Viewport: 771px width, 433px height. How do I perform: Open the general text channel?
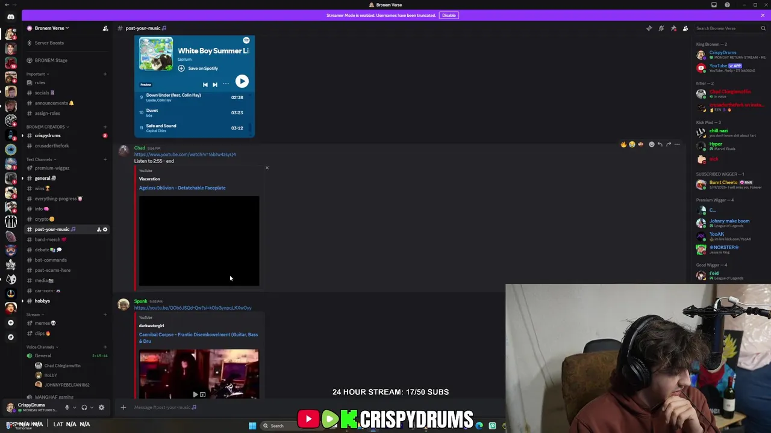click(66, 178)
